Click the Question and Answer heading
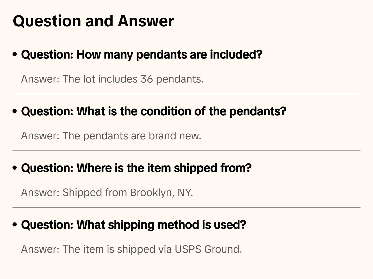This screenshot has width=373, height=279. tap(93, 21)
